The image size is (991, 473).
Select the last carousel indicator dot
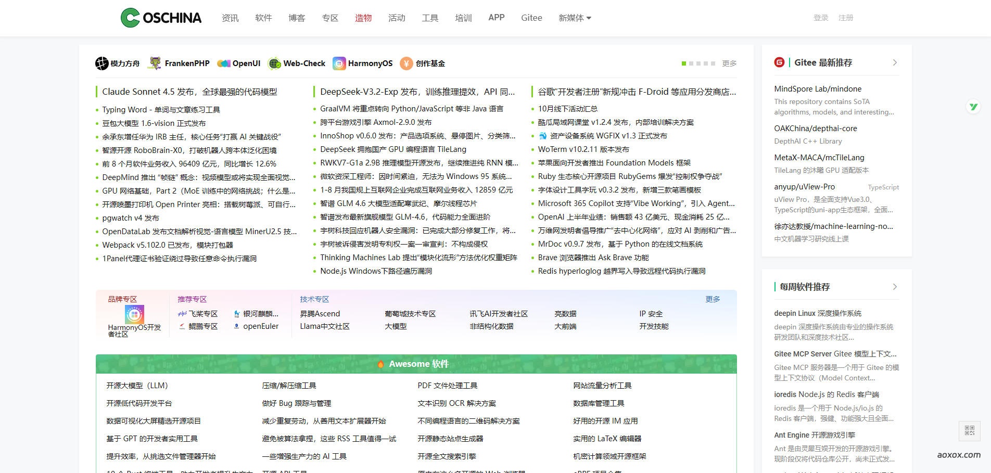tap(713, 63)
